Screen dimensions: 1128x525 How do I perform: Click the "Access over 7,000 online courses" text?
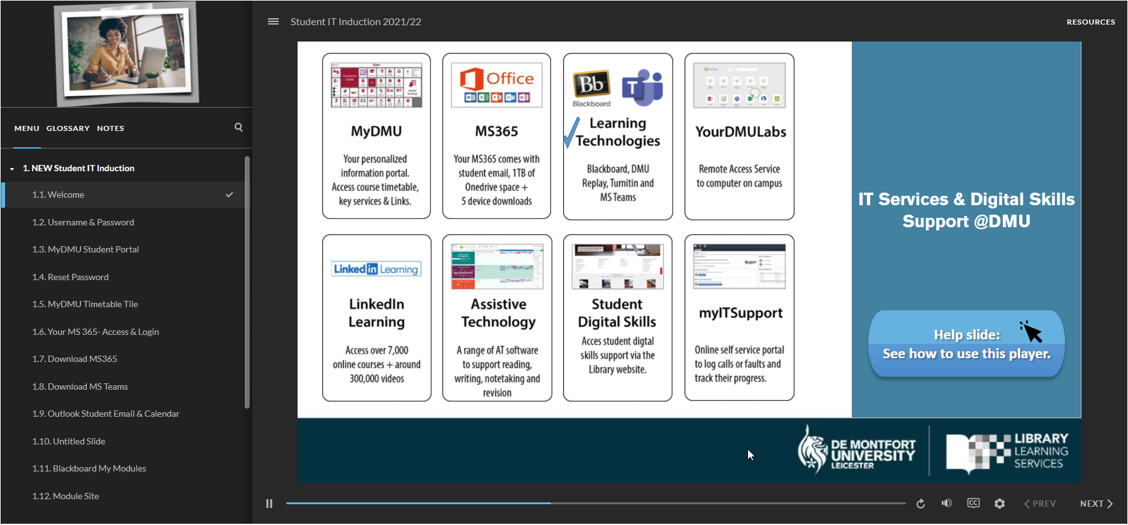coord(377,364)
